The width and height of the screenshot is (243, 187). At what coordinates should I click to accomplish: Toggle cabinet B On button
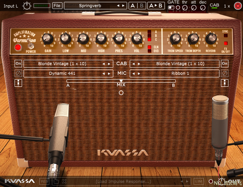point(225,64)
